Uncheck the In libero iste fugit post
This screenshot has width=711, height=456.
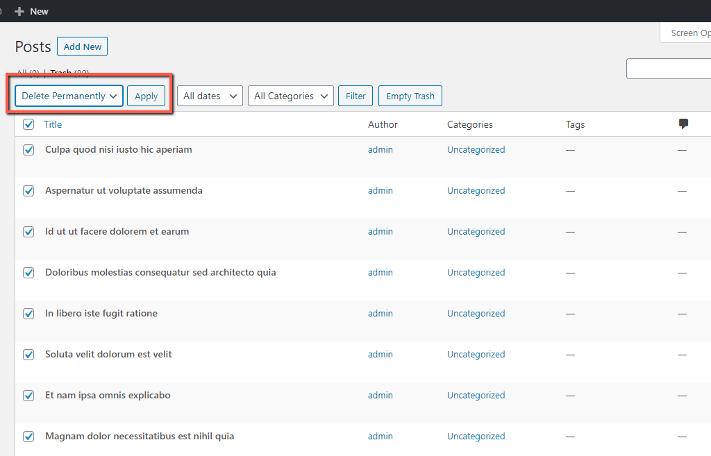(28, 314)
